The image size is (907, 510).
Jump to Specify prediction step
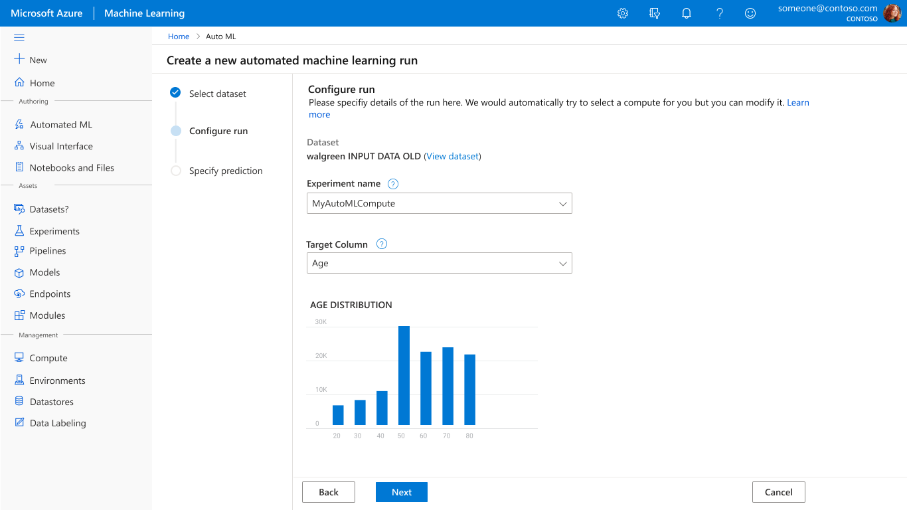point(226,171)
